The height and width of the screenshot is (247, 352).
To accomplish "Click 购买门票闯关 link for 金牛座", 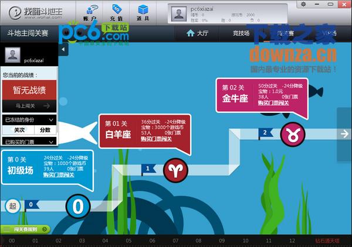I will [x=273, y=102].
